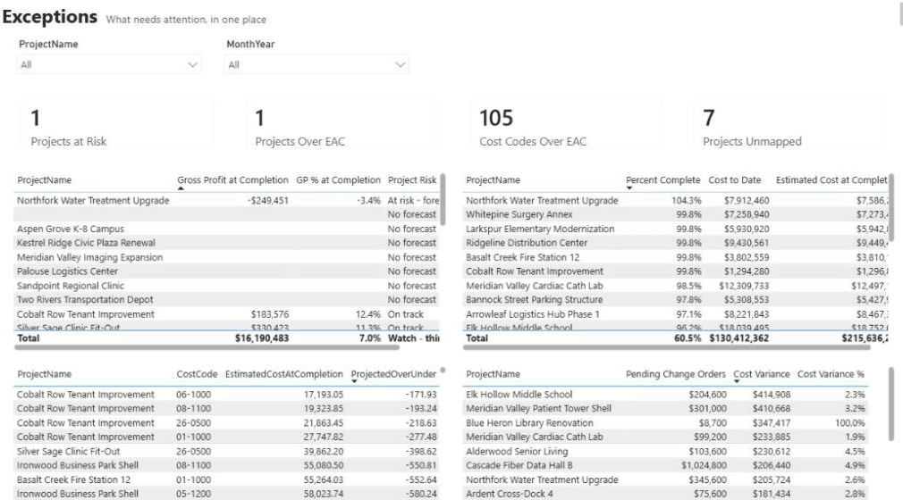
Task: Click the $183,576 gross profit value
Action: click(x=269, y=314)
